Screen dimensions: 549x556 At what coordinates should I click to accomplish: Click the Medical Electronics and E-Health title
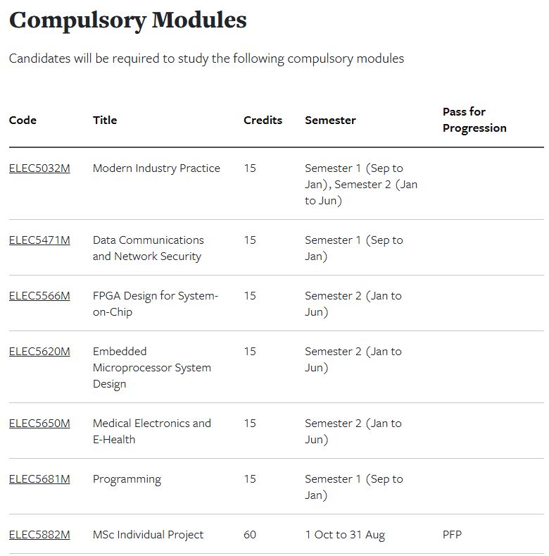151,431
